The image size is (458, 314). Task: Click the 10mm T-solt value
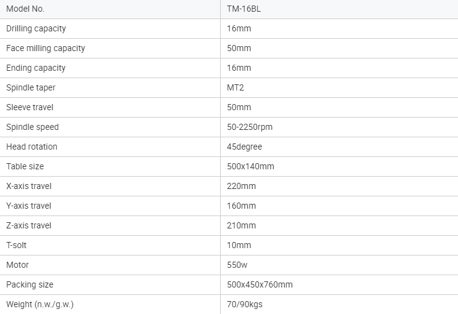[x=239, y=245]
